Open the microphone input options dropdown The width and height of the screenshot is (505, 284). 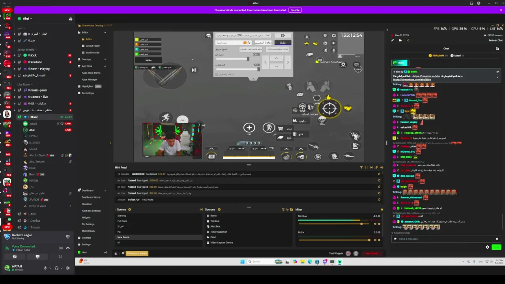click(50, 268)
